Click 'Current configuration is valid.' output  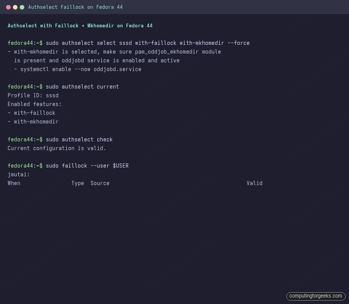tap(57, 148)
